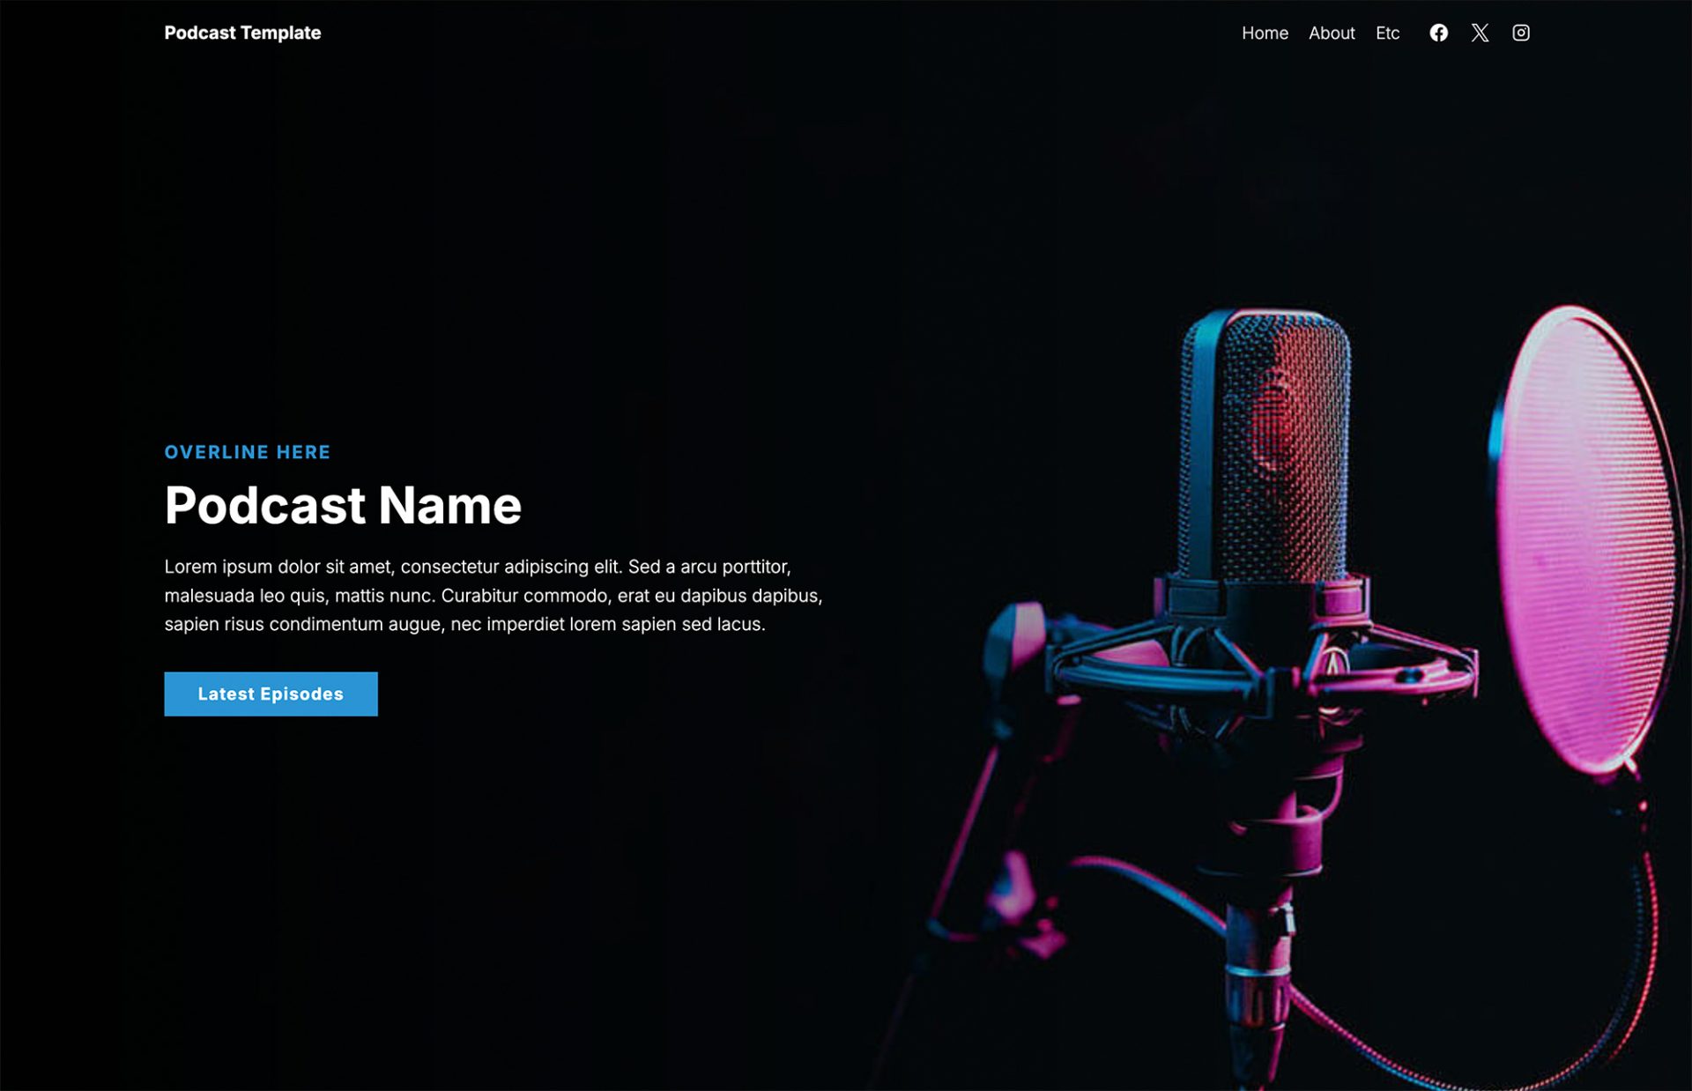This screenshot has height=1091, width=1692.
Task: Click the Latest Episodes button
Action: pos(271,694)
